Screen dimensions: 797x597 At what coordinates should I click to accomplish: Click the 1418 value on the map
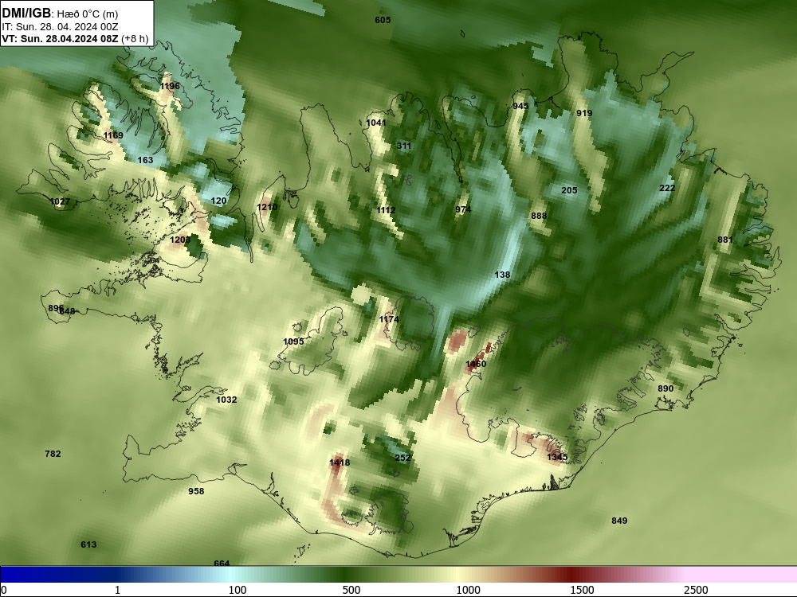click(x=340, y=462)
